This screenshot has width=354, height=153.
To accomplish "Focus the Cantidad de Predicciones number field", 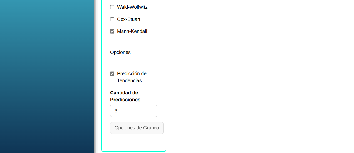I will click(x=133, y=111).
